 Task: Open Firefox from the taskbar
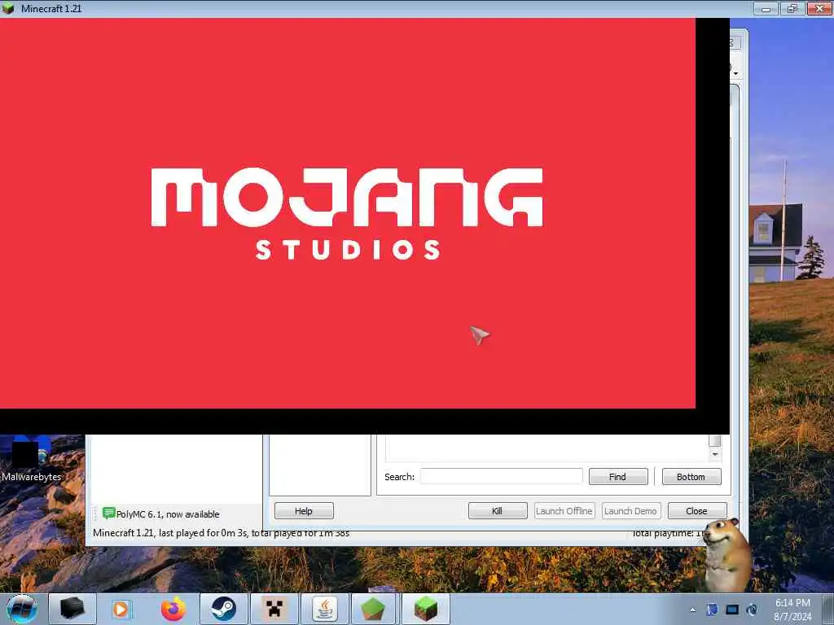pyautogui.click(x=173, y=609)
